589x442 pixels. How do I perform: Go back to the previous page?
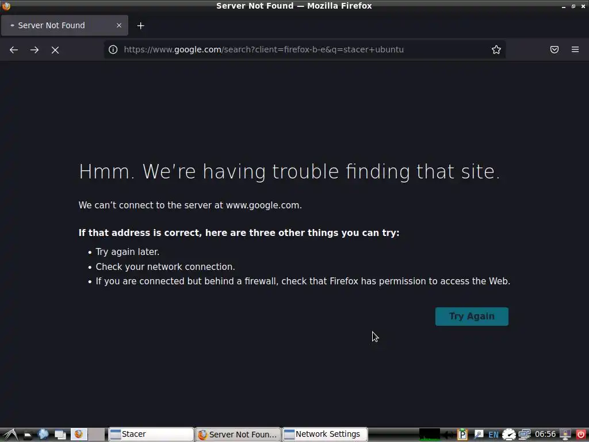click(14, 49)
